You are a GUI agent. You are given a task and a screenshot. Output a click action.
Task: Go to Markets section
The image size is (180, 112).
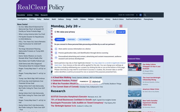point(46,19)
